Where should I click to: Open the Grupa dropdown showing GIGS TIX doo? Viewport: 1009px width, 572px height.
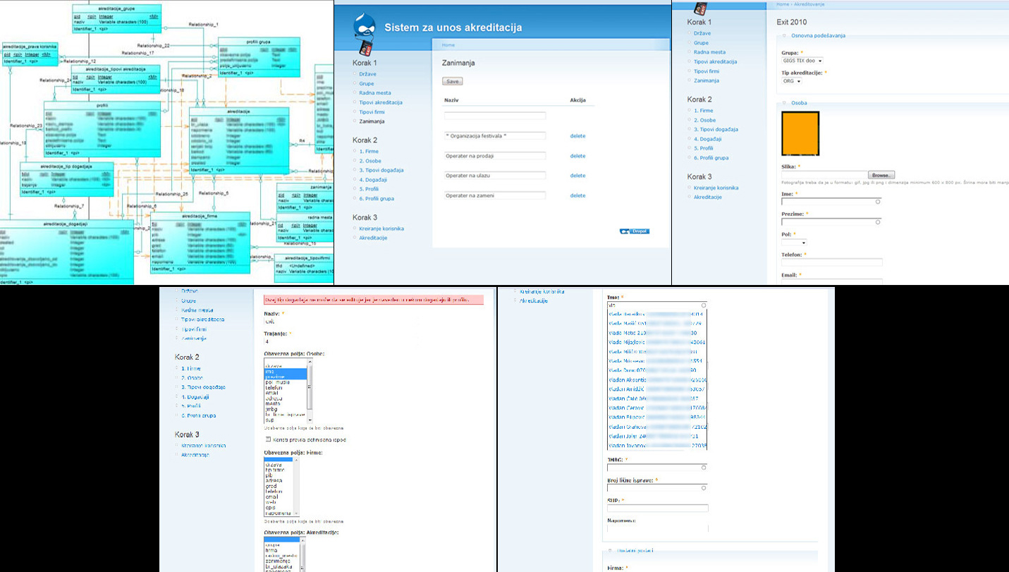click(802, 61)
